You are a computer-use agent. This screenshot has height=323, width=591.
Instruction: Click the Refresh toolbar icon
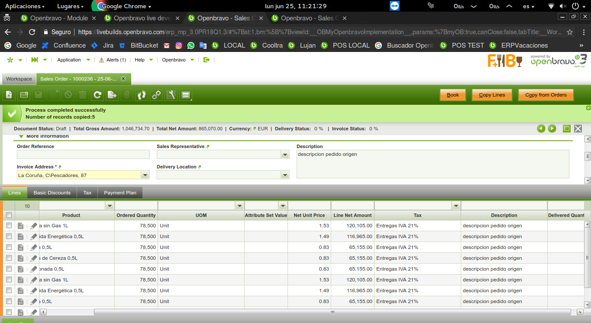(97, 95)
